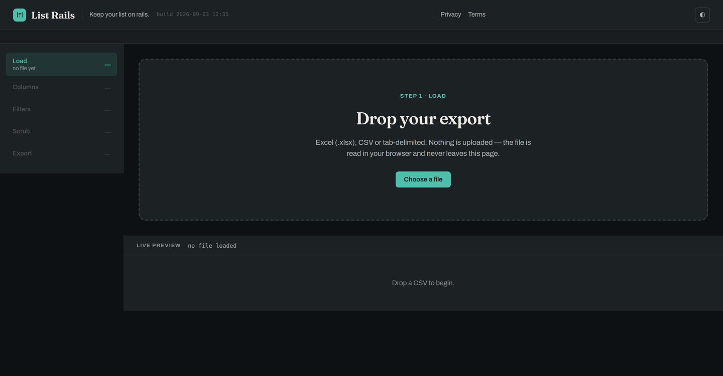This screenshot has height=376, width=723.
Task: Open the Terms link
Action: click(477, 15)
